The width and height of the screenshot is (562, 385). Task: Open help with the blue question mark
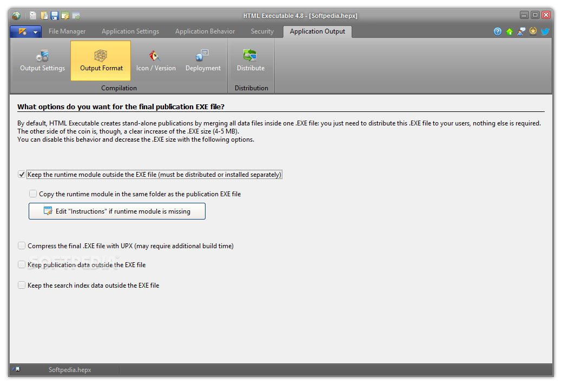click(x=498, y=31)
